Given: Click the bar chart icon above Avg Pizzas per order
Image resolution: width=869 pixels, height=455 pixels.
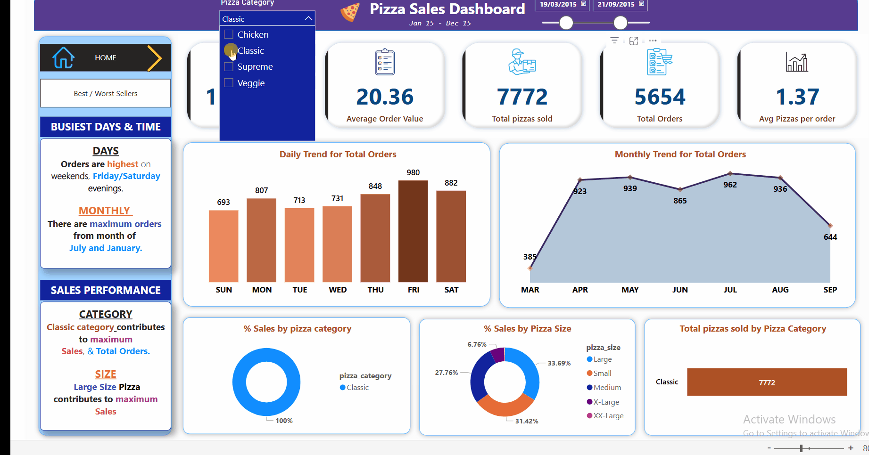Looking at the screenshot, I should click(797, 62).
